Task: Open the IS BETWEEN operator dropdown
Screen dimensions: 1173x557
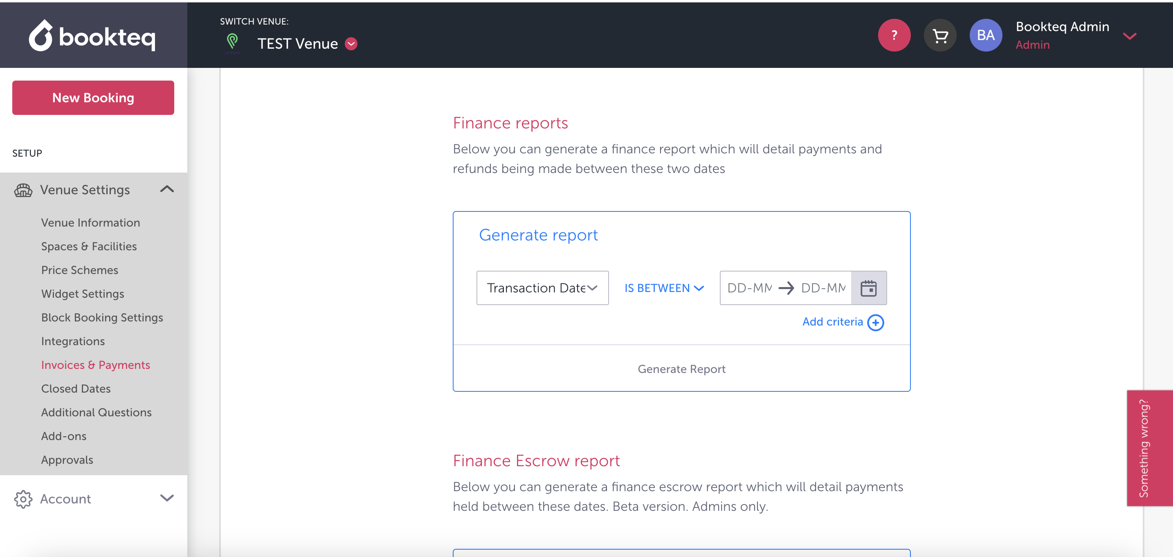Action: (664, 288)
